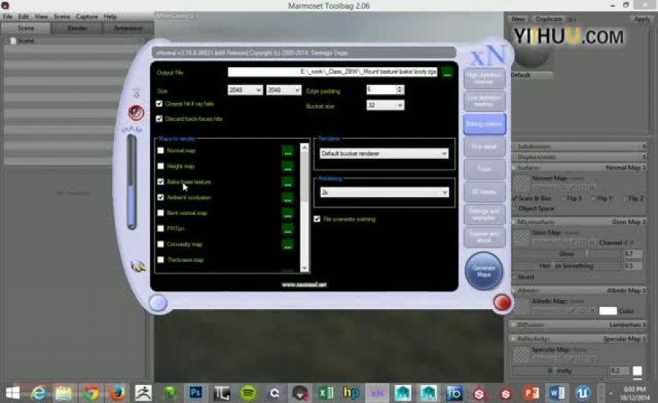The height and width of the screenshot is (403, 658).
Task: Open Unreal Engine taskbar icon
Action: 583,393
